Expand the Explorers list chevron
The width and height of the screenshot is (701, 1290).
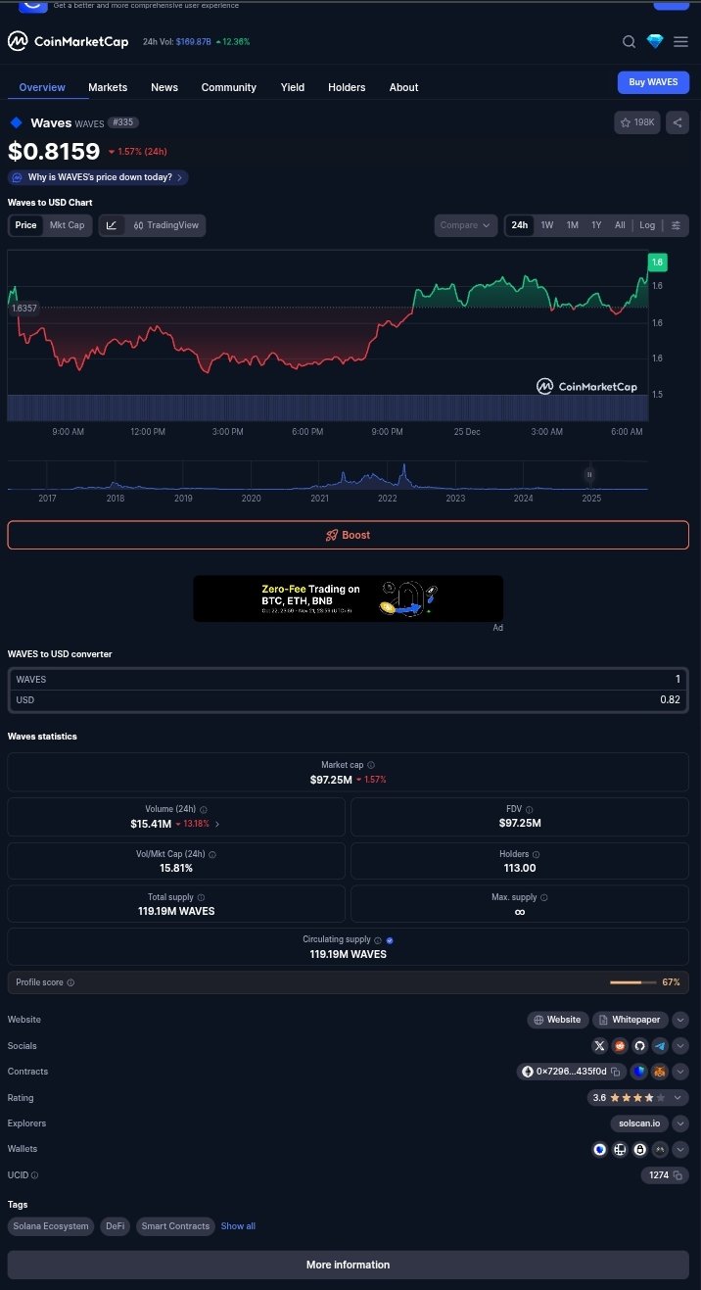point(680,1123)
